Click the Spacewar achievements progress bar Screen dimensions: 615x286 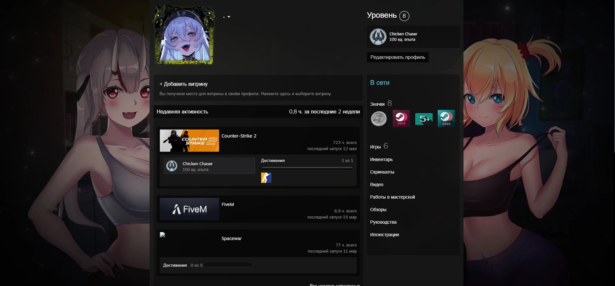(x=228, y=265)
